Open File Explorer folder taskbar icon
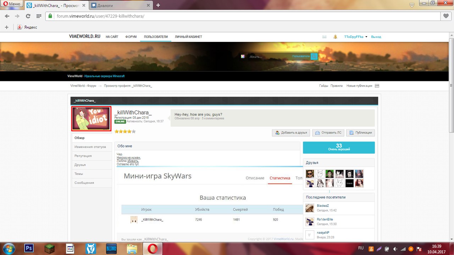This screenshot has height=255, width=454. pos(132,248)
